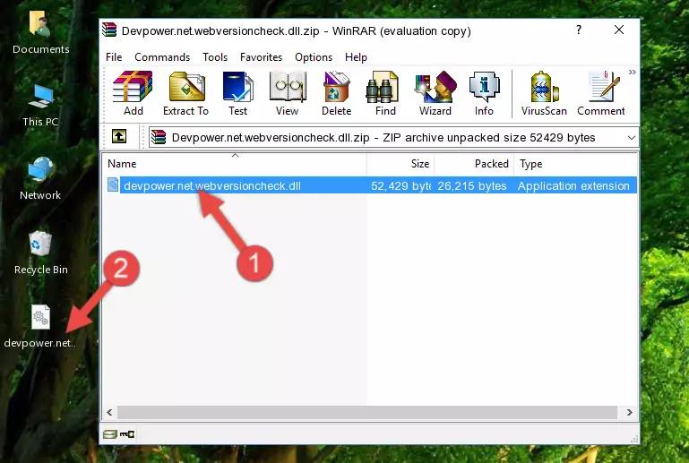Click the drive icon in status bar
689x463 pixels.
tap(110, 434)
